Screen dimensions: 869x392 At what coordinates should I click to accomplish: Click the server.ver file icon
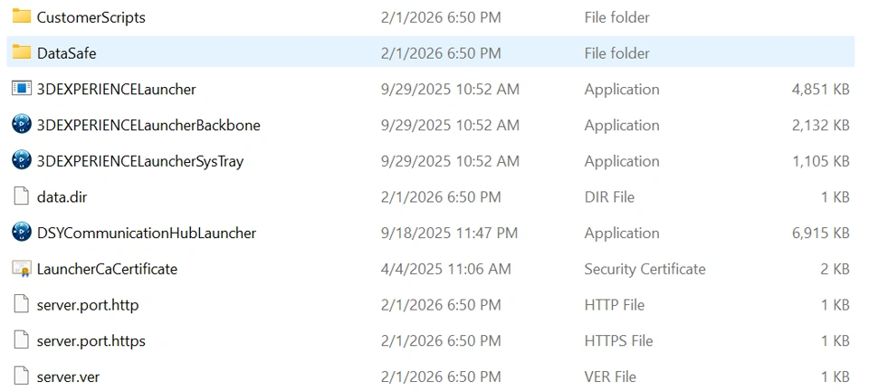22,377
